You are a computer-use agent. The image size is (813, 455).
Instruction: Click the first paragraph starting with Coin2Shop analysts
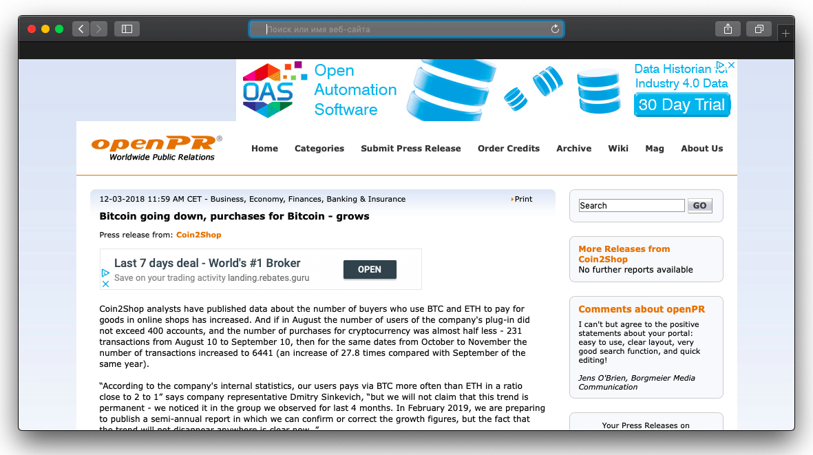tap(315, 337)
